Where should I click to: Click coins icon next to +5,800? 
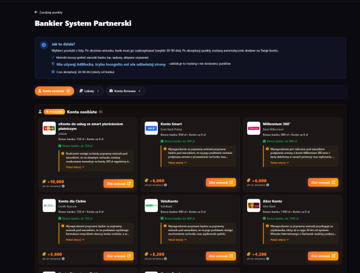[x=44, y=254]
